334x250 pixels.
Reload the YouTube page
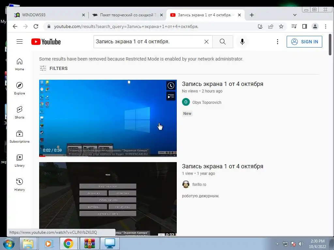coord(36,26)
